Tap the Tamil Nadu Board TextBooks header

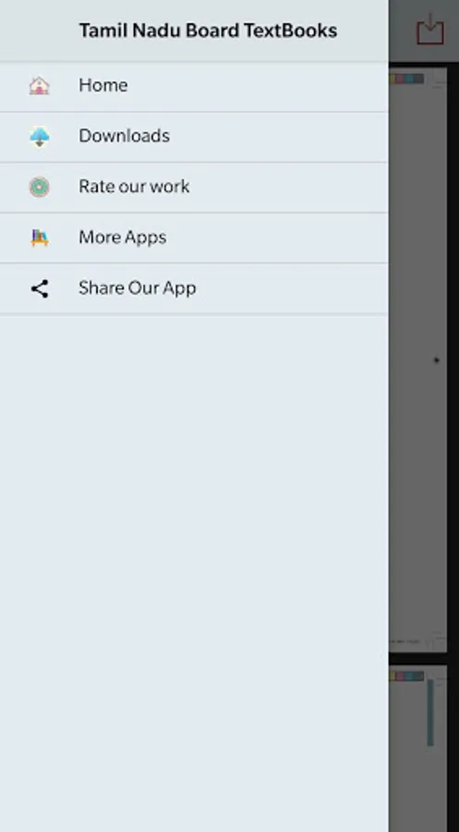click(x=208, y=31)
